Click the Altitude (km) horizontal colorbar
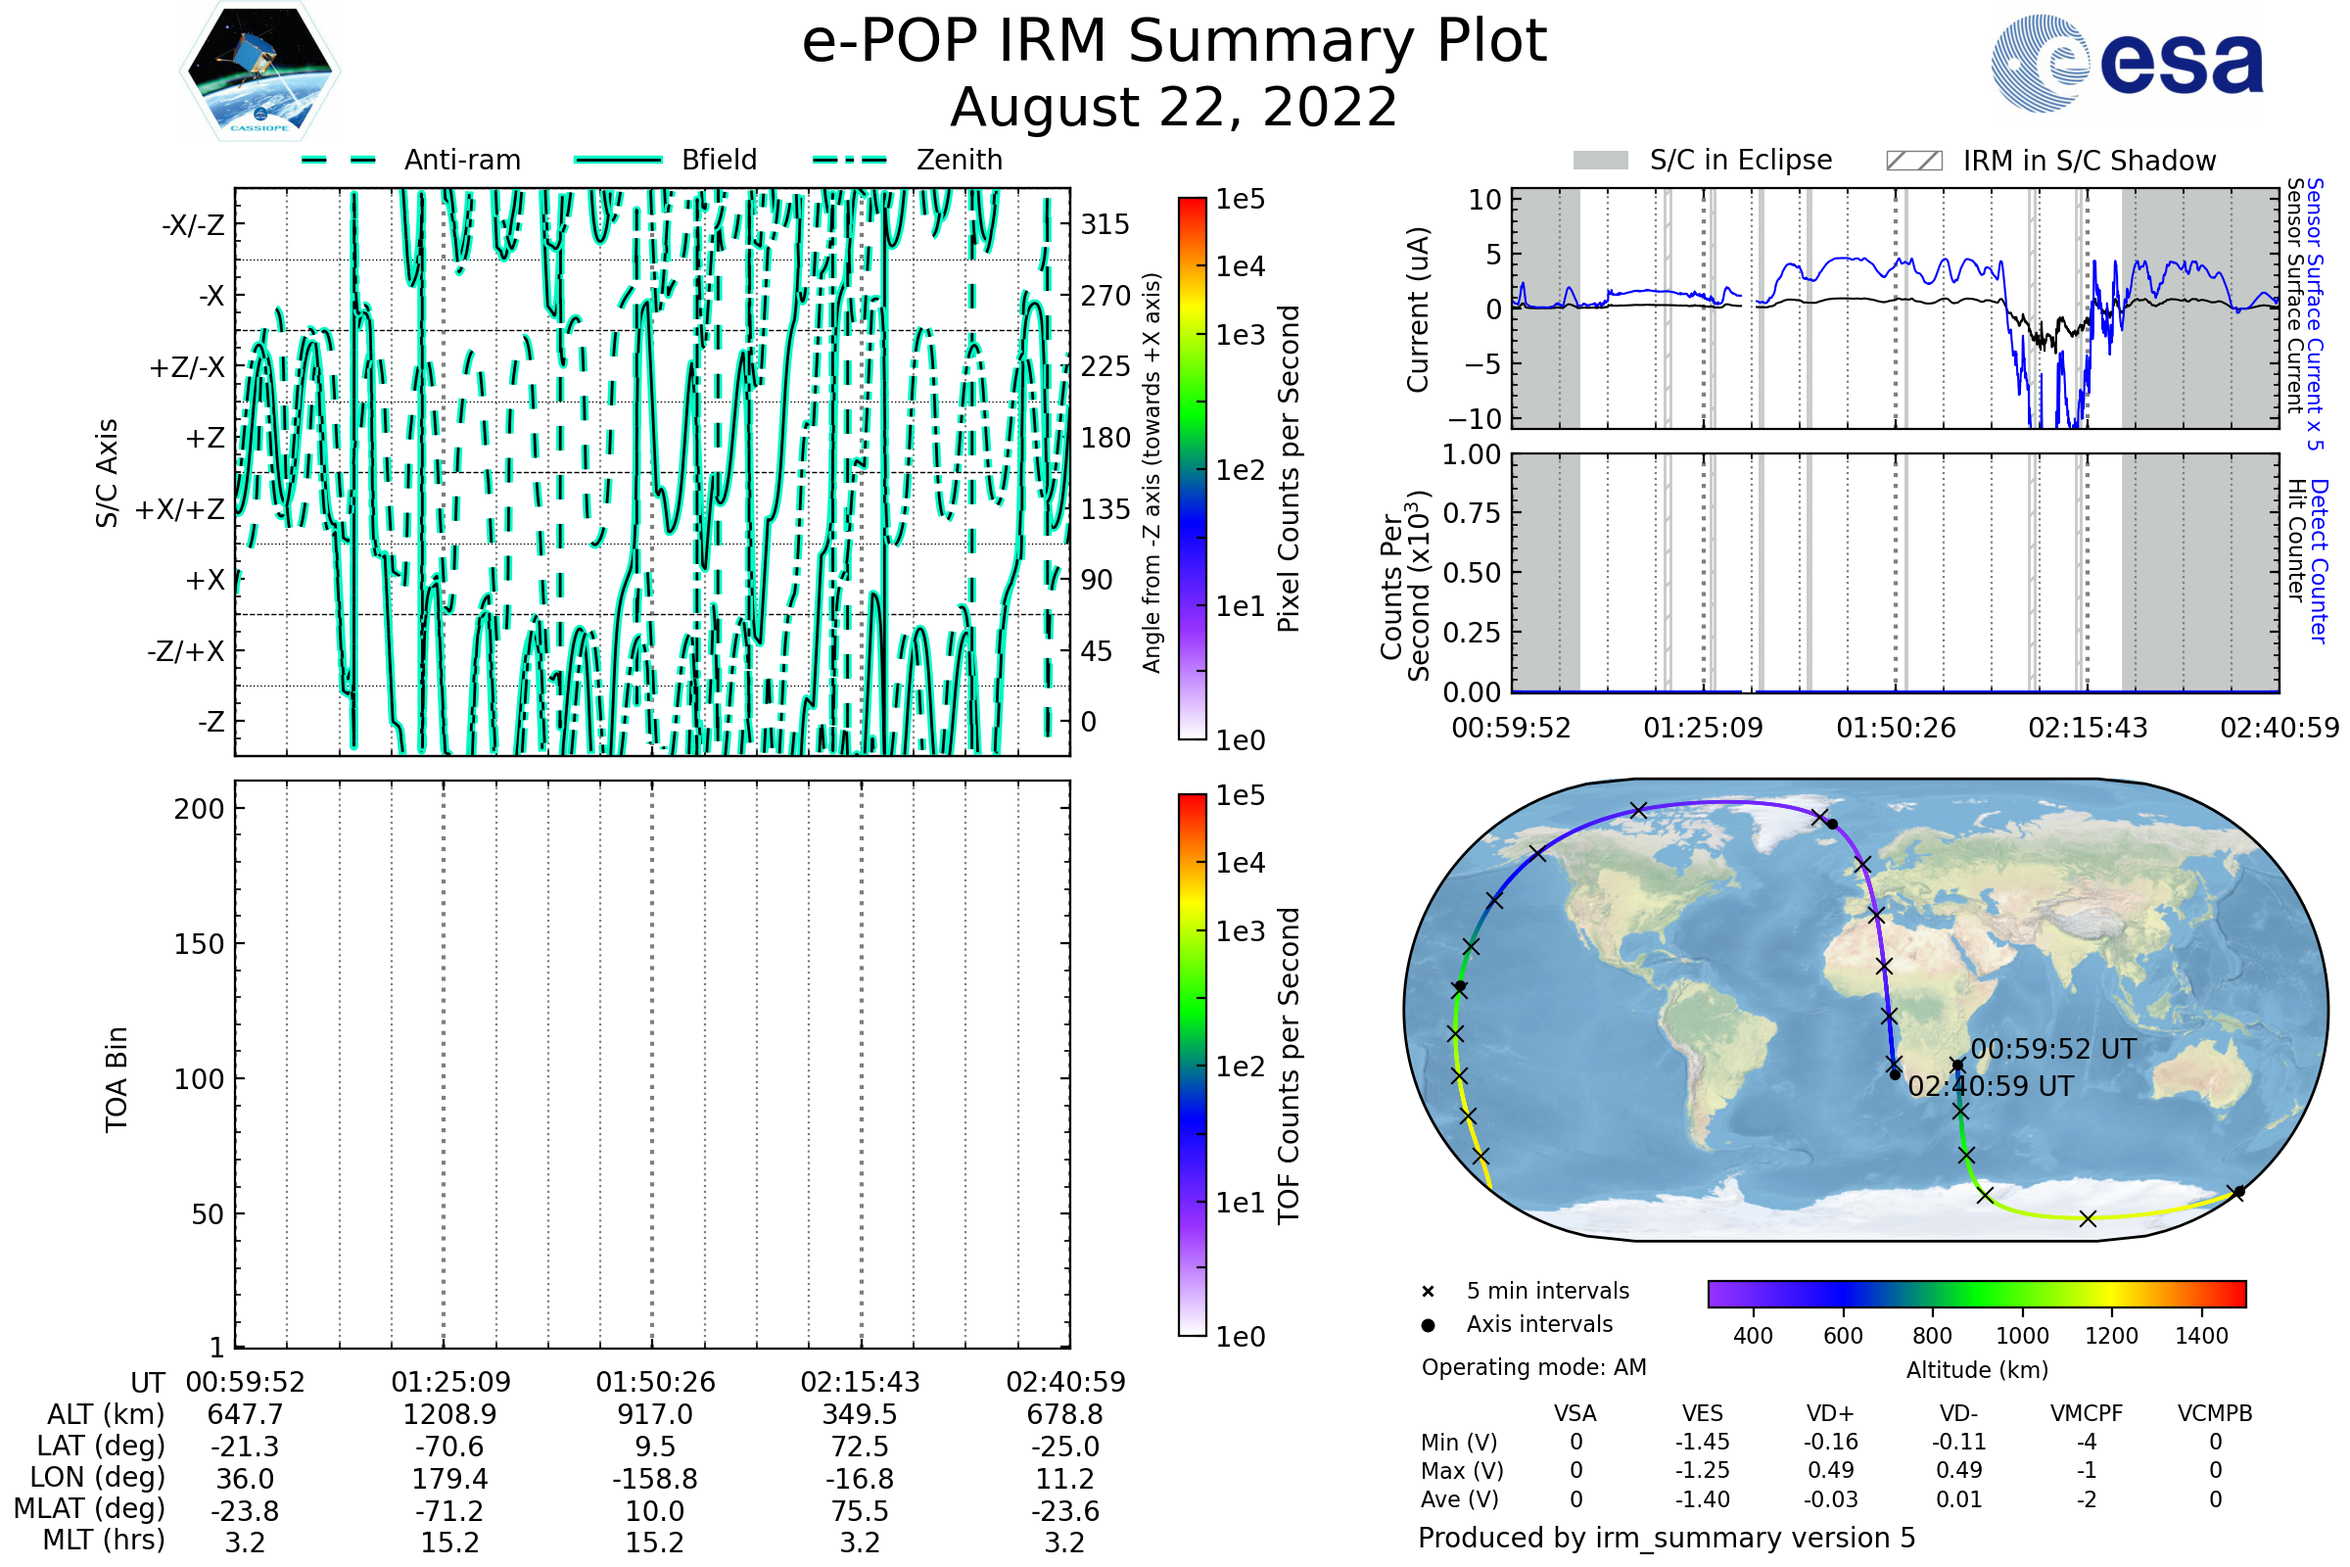Image resolution: width=2350 pixels, height=1567 pixels. click(x=1976, y=1293)
